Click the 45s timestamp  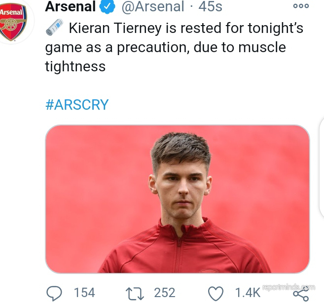(211, 6)
